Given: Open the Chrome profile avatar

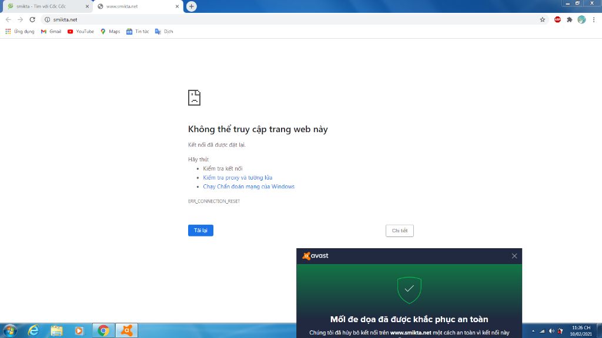Looking at the screenshot, I should [581, 19].
